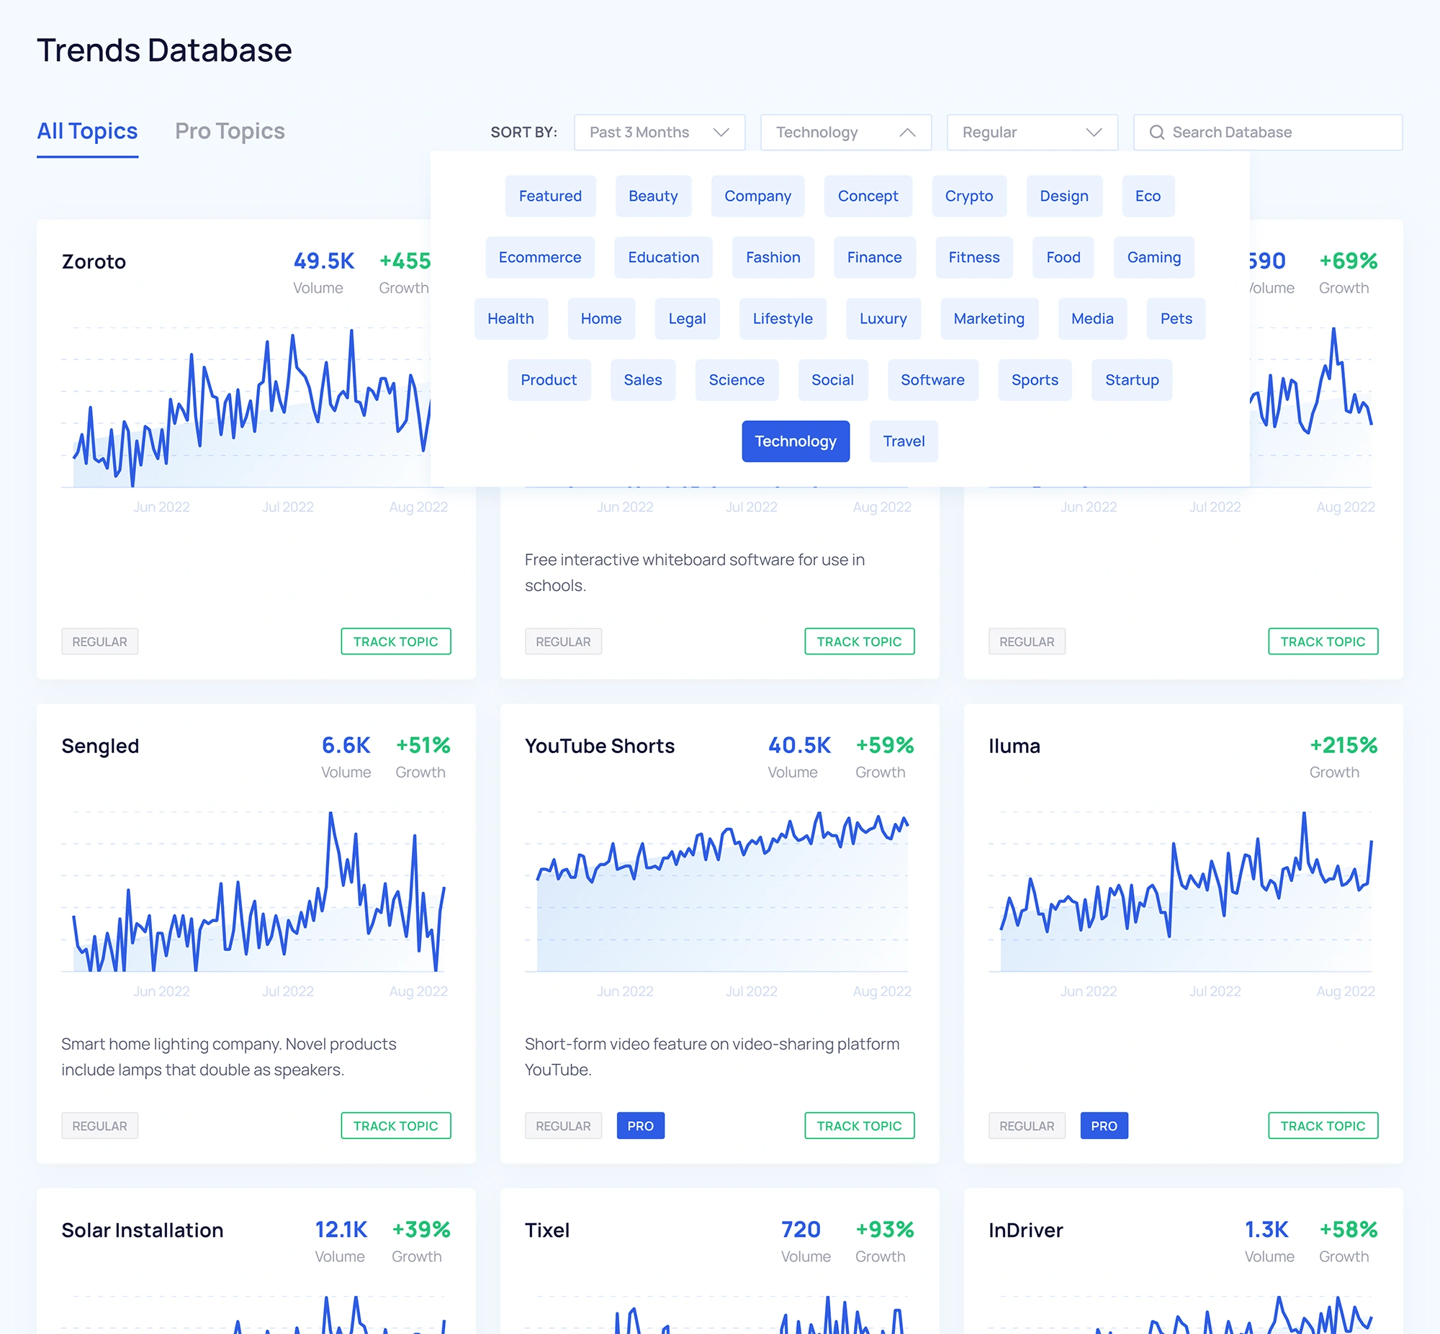Pick the Legal category chip

pyautogui.click(x=686, y=319)
